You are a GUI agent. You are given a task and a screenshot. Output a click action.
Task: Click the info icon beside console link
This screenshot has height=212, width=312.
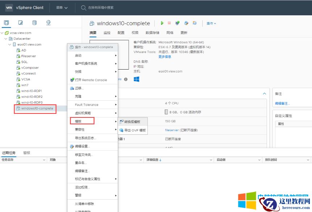point(126,79)
